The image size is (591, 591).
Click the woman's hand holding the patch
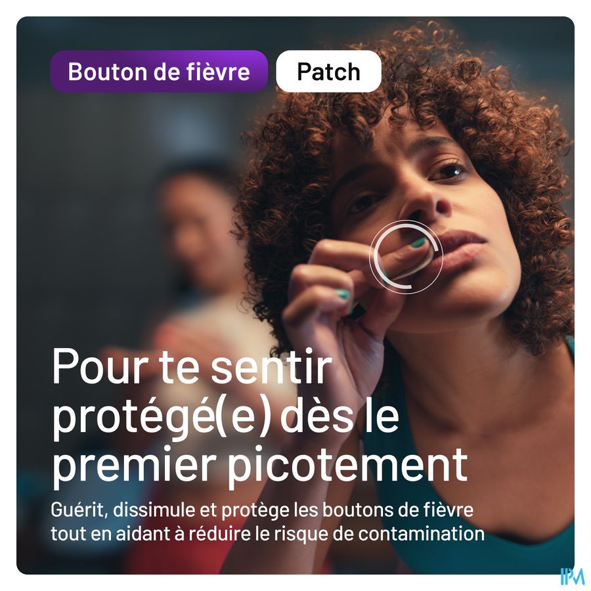(339, 297)
